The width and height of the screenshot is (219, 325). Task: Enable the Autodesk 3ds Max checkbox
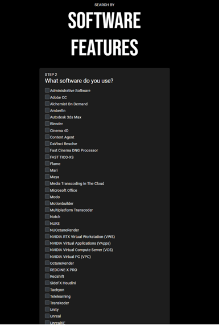(x=47, y=117)
